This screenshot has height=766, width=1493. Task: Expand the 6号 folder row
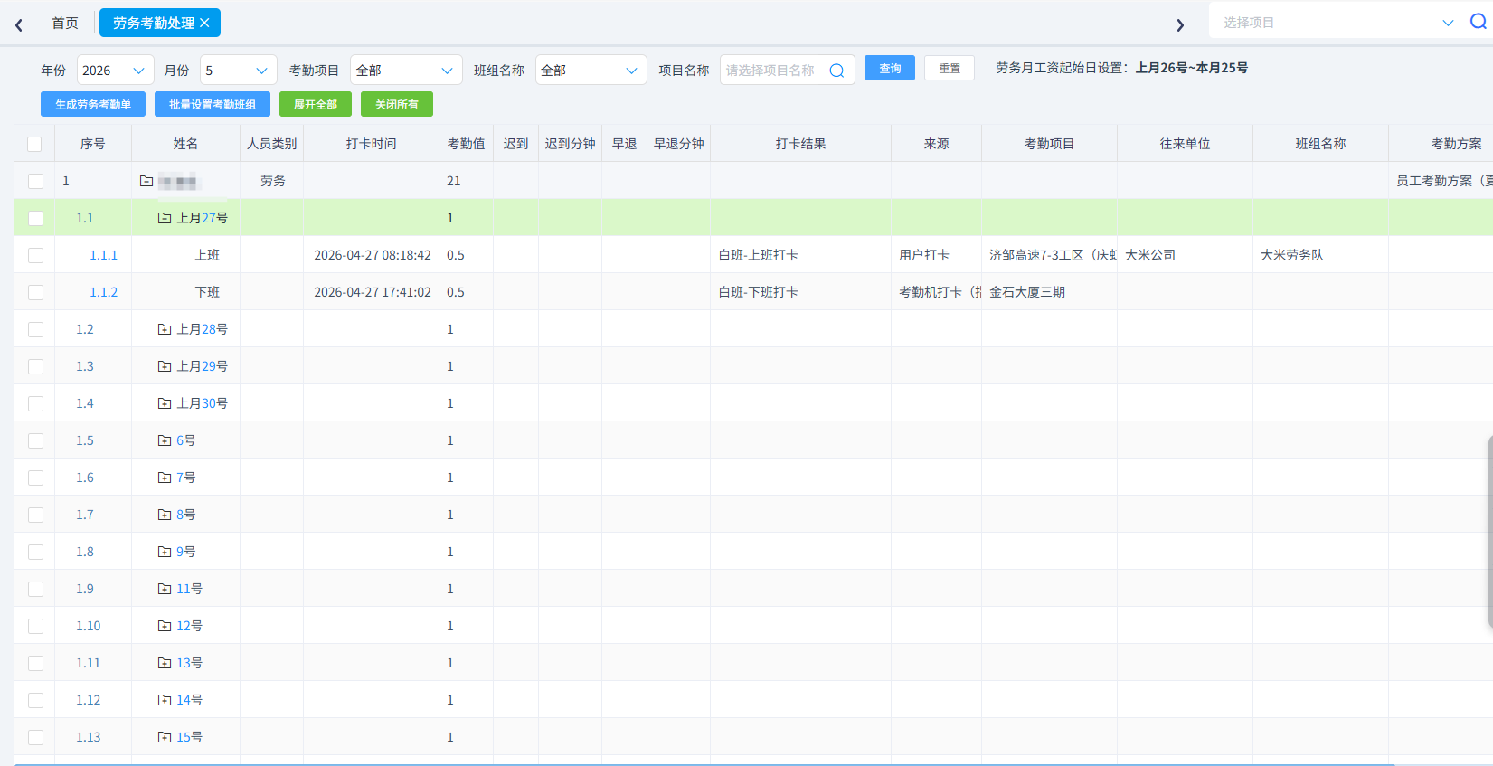click(x=165, y=440)
